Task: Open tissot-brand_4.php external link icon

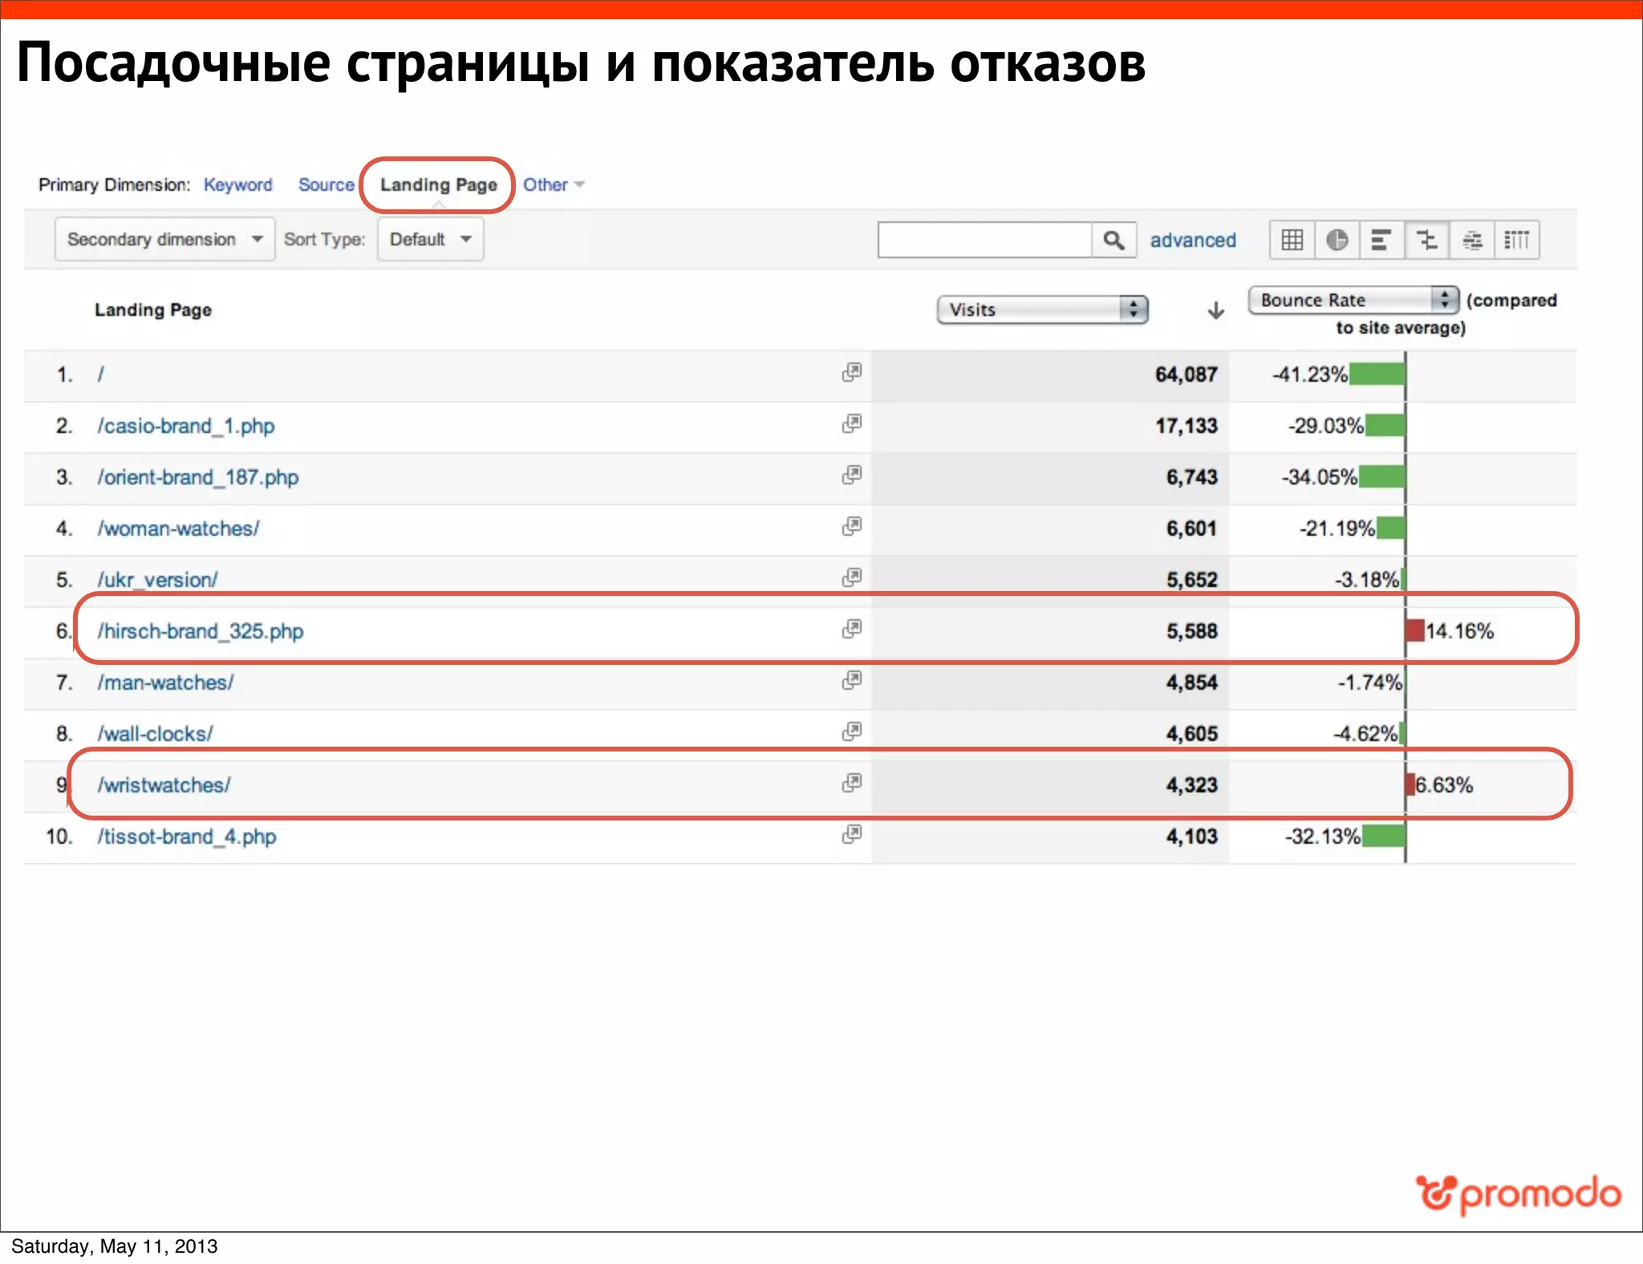Action: [851, 834]
